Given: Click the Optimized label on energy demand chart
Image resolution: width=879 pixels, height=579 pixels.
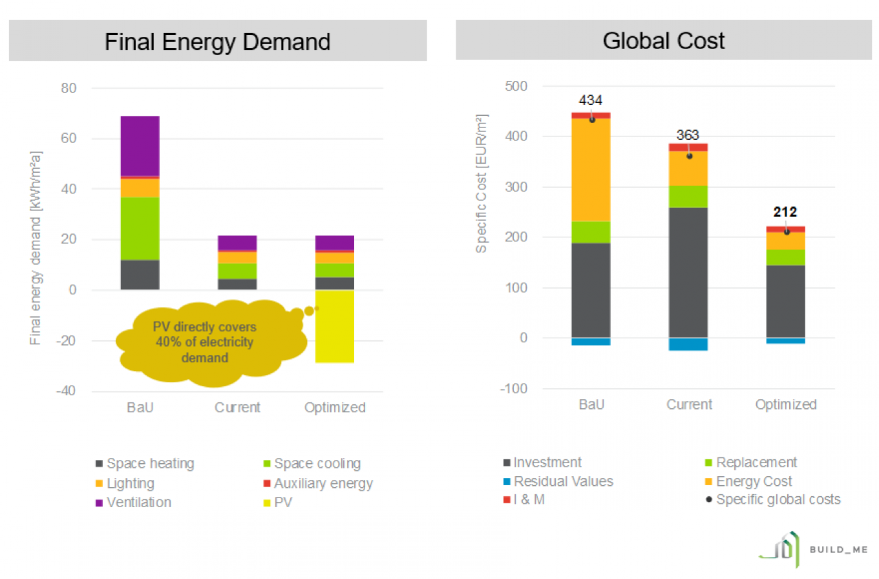Looking at the screenshot, I should point(335,408).
